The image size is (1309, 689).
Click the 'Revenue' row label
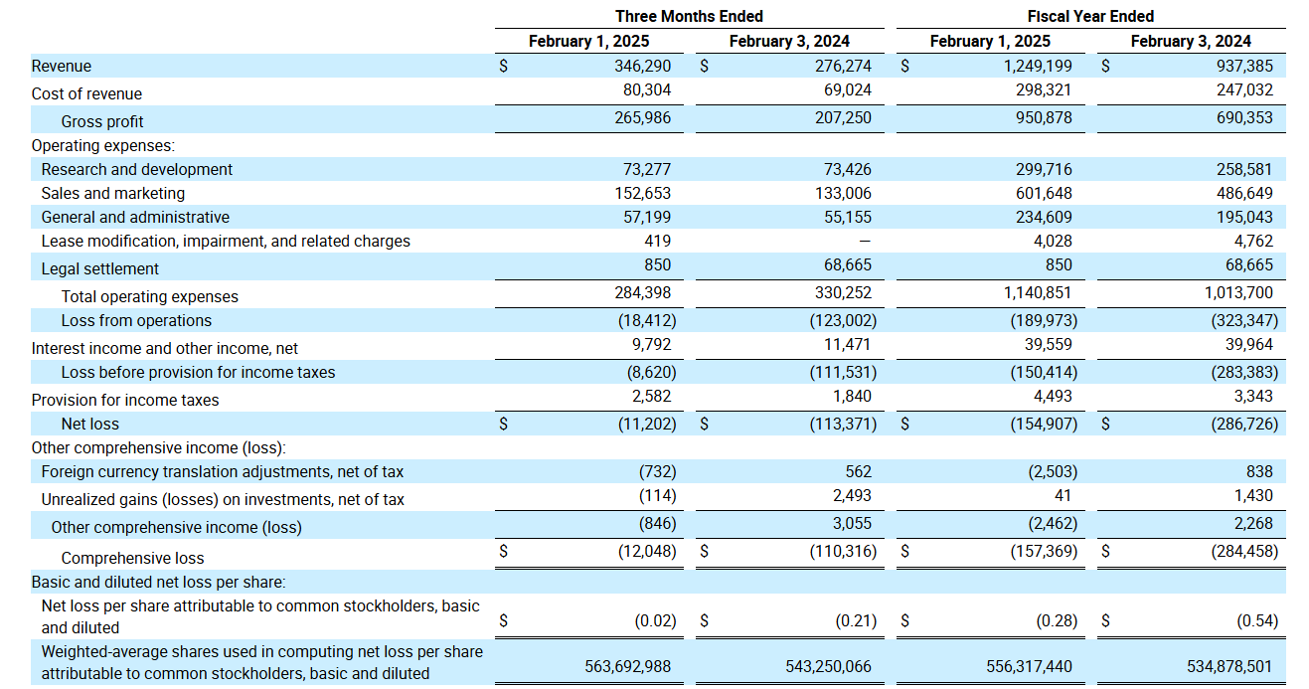coord(62,67)
